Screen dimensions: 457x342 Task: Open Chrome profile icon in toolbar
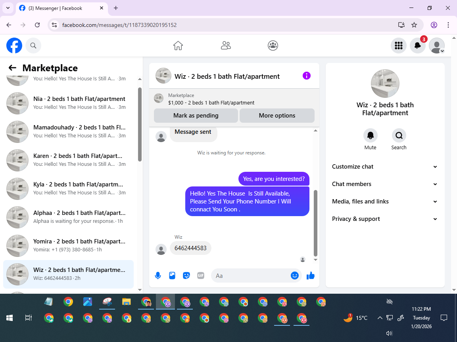[434, 25]
